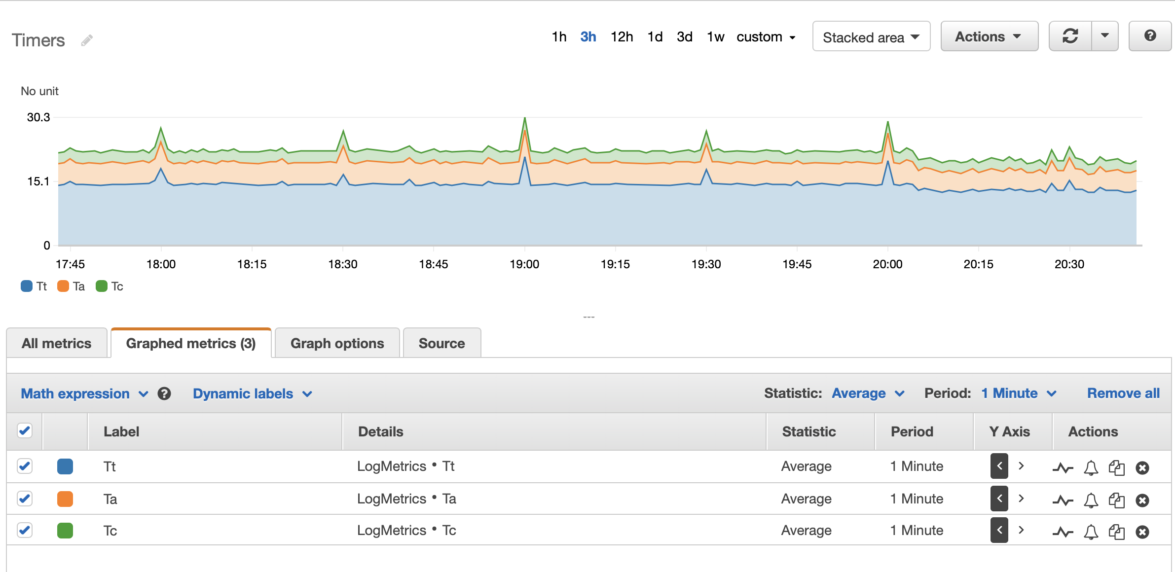1175x572 pixels.
Task: Apply anomaly detection icon in Tt row
Action: (x=1063, y=467)
